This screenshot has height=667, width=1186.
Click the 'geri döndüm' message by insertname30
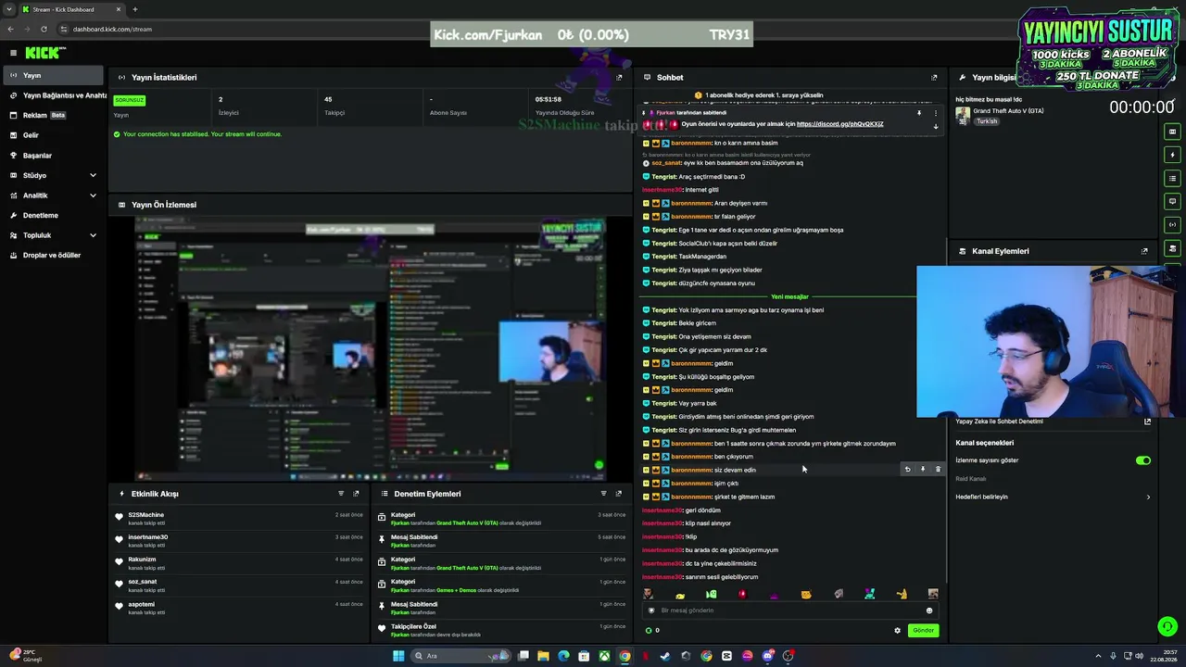(x=681, y=510)
